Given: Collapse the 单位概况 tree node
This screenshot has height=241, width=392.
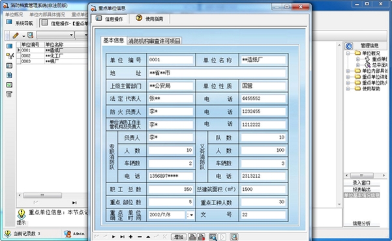Looking at the screenshot, I should point(348,53).
